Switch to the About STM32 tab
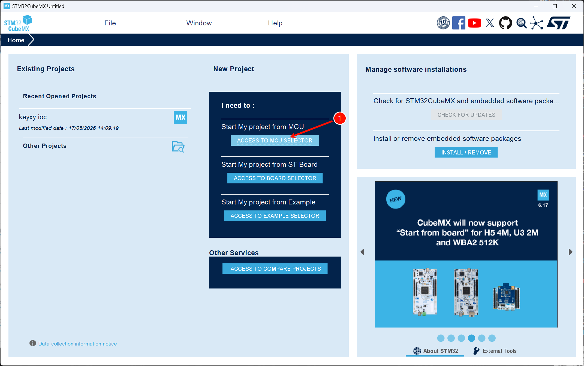Viewport: 584px width, 366px height. pos(435,351)
